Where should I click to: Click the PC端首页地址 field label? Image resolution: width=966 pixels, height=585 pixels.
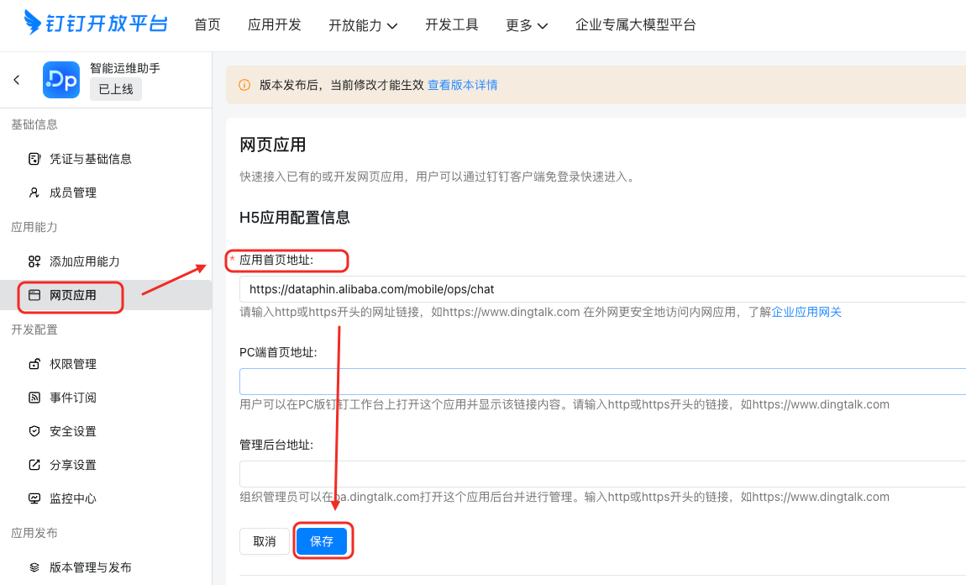279,353
